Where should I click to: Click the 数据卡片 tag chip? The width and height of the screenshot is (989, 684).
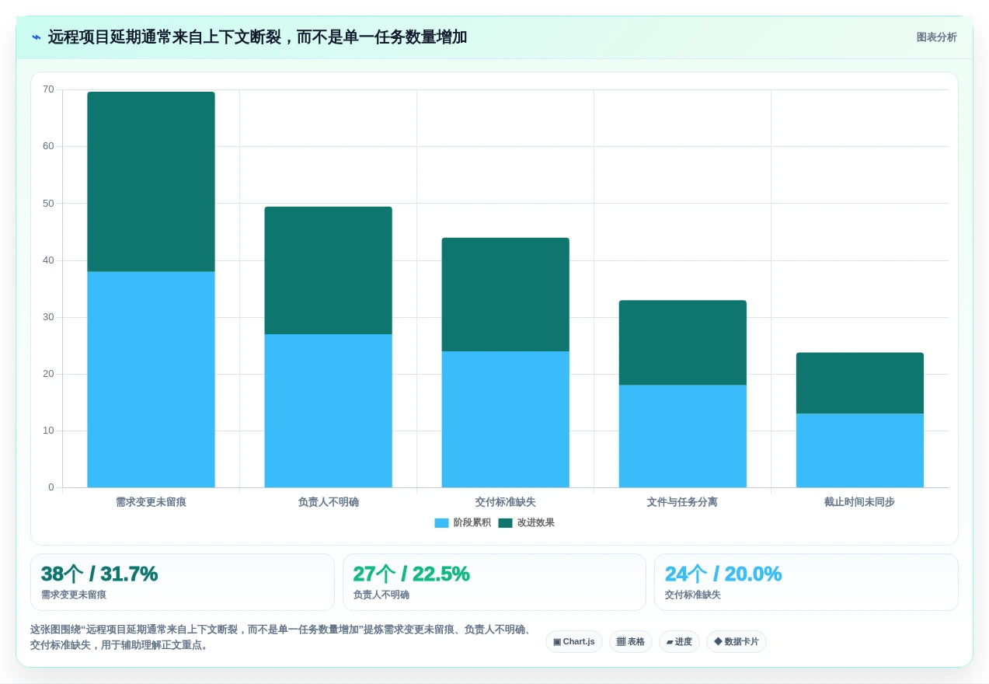[737, 642]
